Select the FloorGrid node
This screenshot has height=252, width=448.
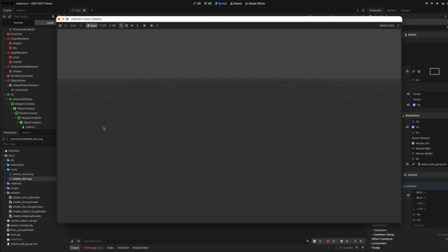[x=16, y=34]
